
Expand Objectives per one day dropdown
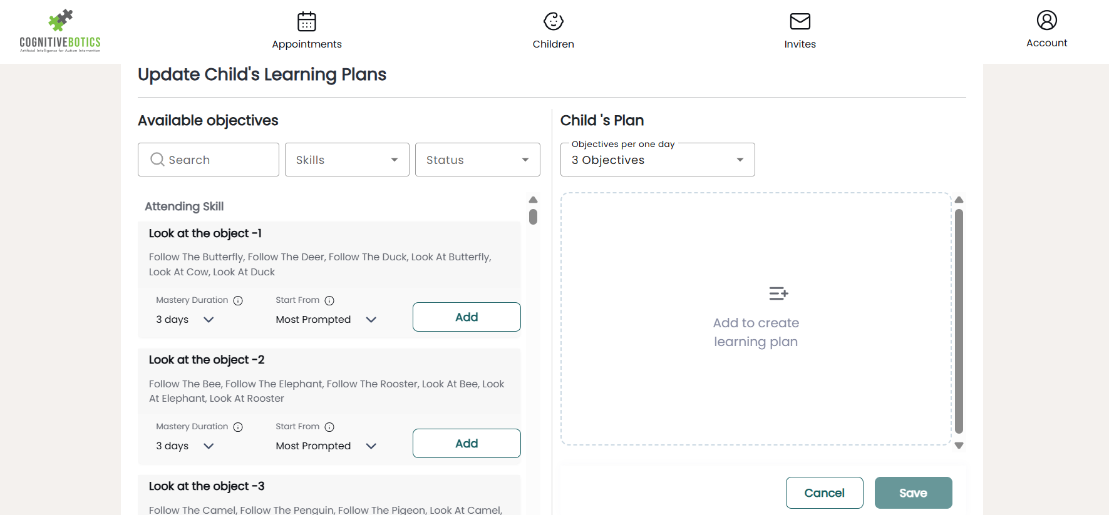pos(658,160)
